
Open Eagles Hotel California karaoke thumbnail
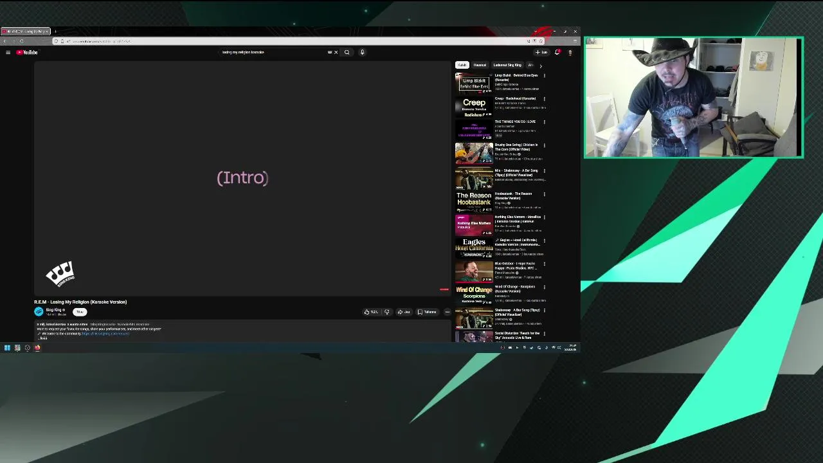pos(474,248)
